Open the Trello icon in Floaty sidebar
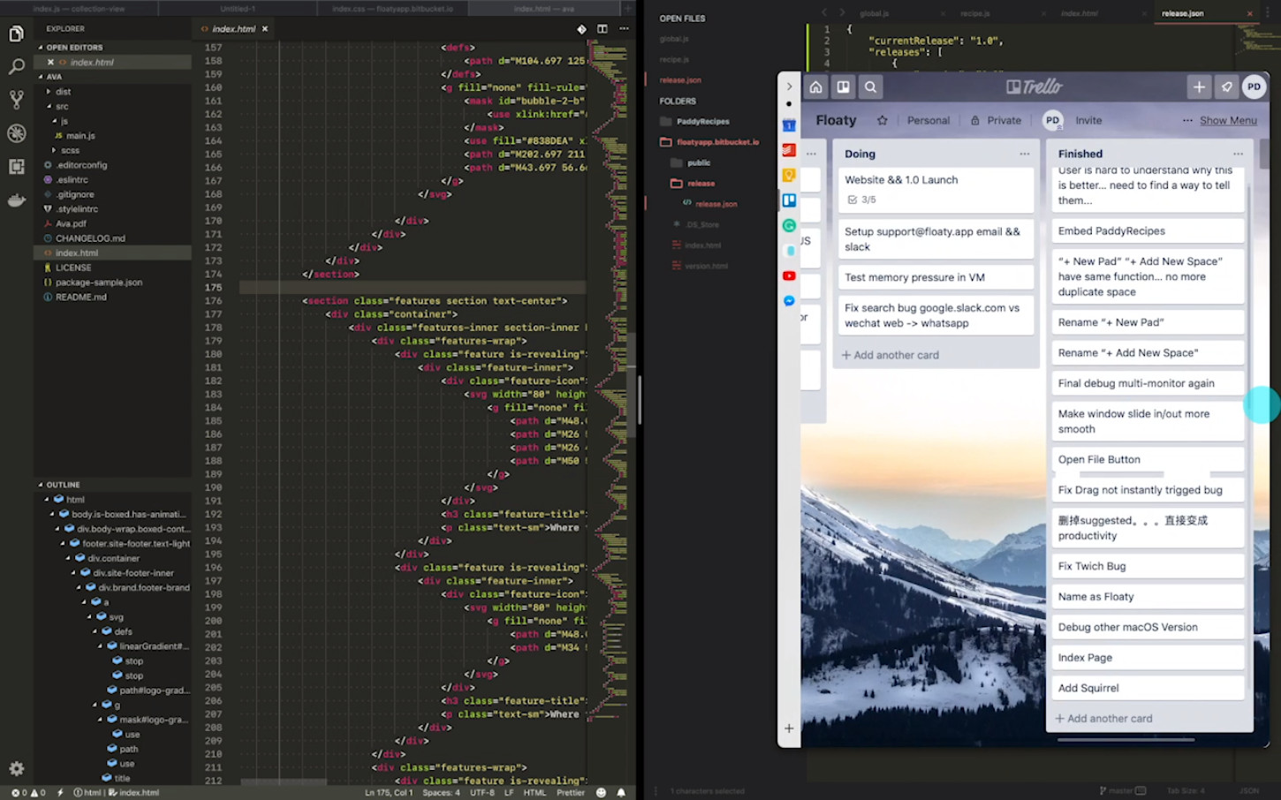1281x800 pixels. pos(789,200)
